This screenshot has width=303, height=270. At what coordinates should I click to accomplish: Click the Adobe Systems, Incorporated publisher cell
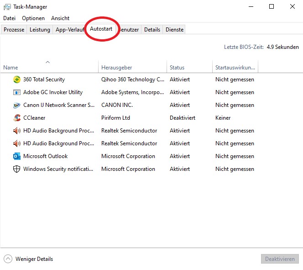pos(132,92)
